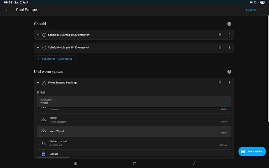Open options menu of Zustand condition

[x=229, y=83]
